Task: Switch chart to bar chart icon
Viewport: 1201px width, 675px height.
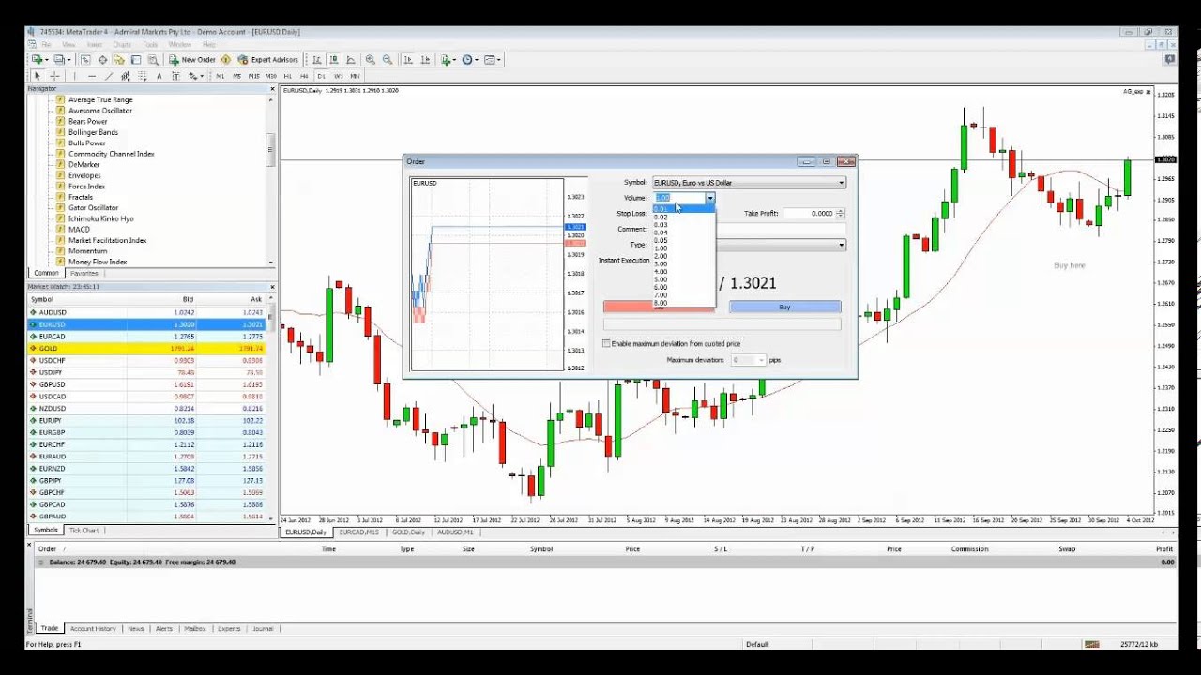Action: pos(317,60)
